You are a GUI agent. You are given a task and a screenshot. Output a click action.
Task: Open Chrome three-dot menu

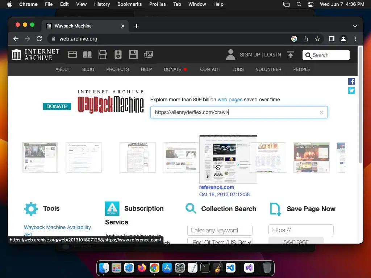point(355,39)
